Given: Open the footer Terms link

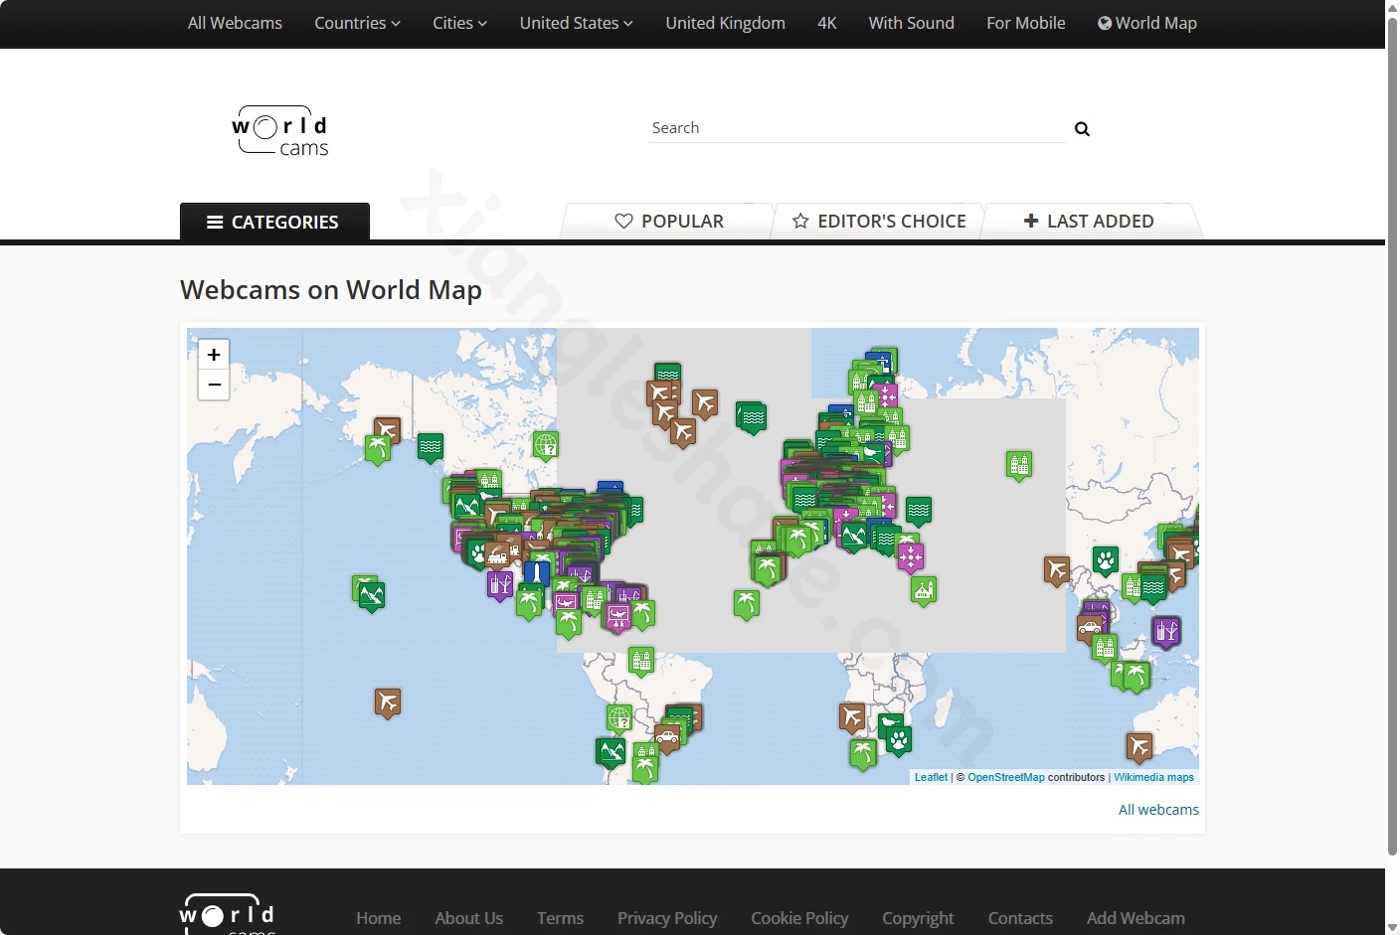Looking at the screenshot, I should coord(560,918).
